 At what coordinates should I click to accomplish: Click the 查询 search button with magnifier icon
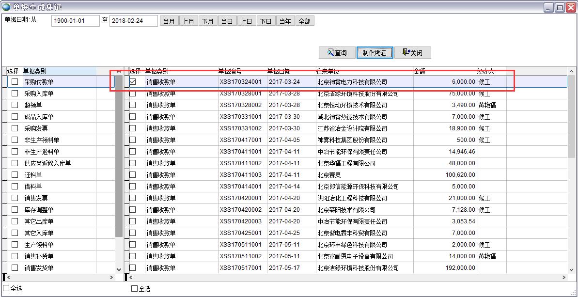[x=336, y=53]
